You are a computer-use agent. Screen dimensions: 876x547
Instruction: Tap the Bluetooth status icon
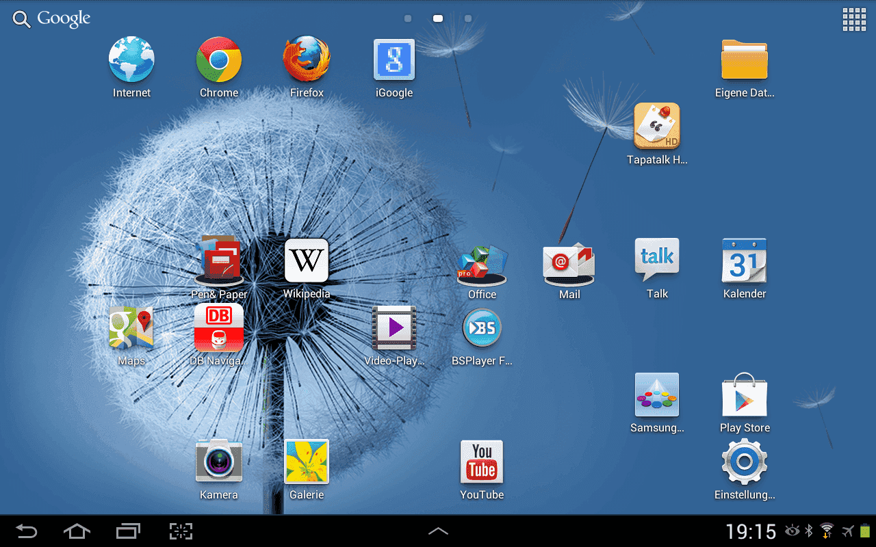[808, 531]
